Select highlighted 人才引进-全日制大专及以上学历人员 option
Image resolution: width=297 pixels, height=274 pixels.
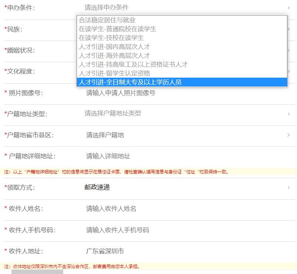pos(182,82)
